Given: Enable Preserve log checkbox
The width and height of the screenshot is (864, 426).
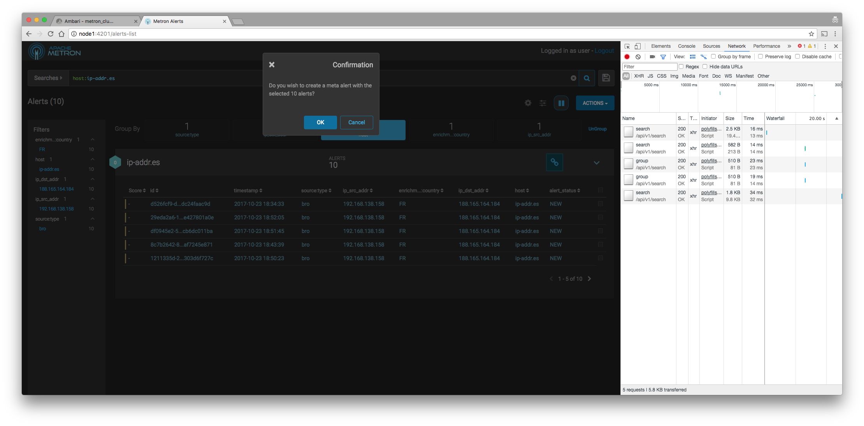Looking at the screenshot, I should coord(760,57).
